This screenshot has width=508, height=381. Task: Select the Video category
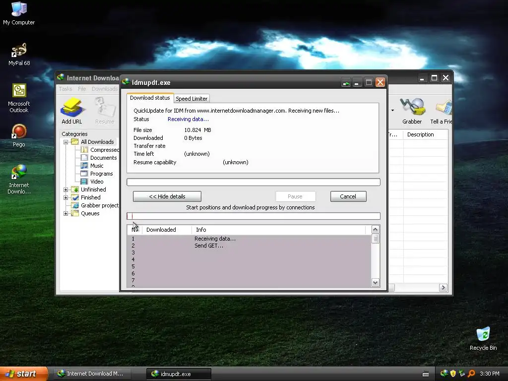coord(93,182)
